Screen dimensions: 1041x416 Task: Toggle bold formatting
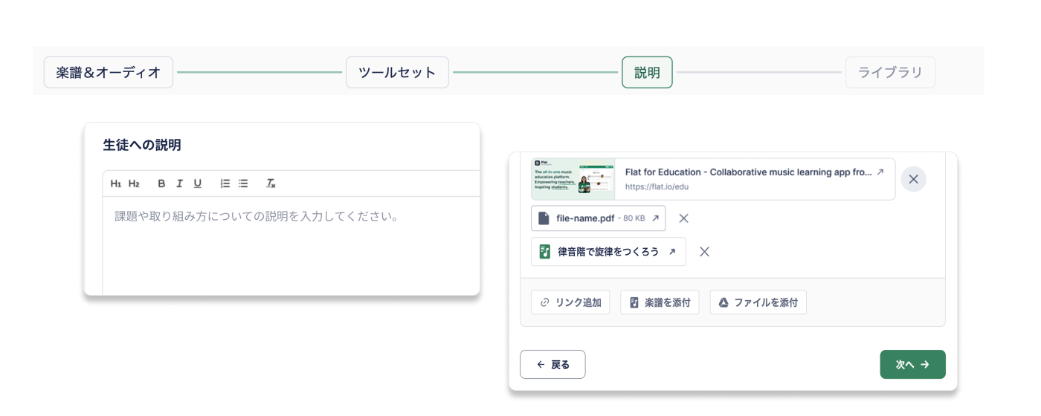(x=161, y=183)
